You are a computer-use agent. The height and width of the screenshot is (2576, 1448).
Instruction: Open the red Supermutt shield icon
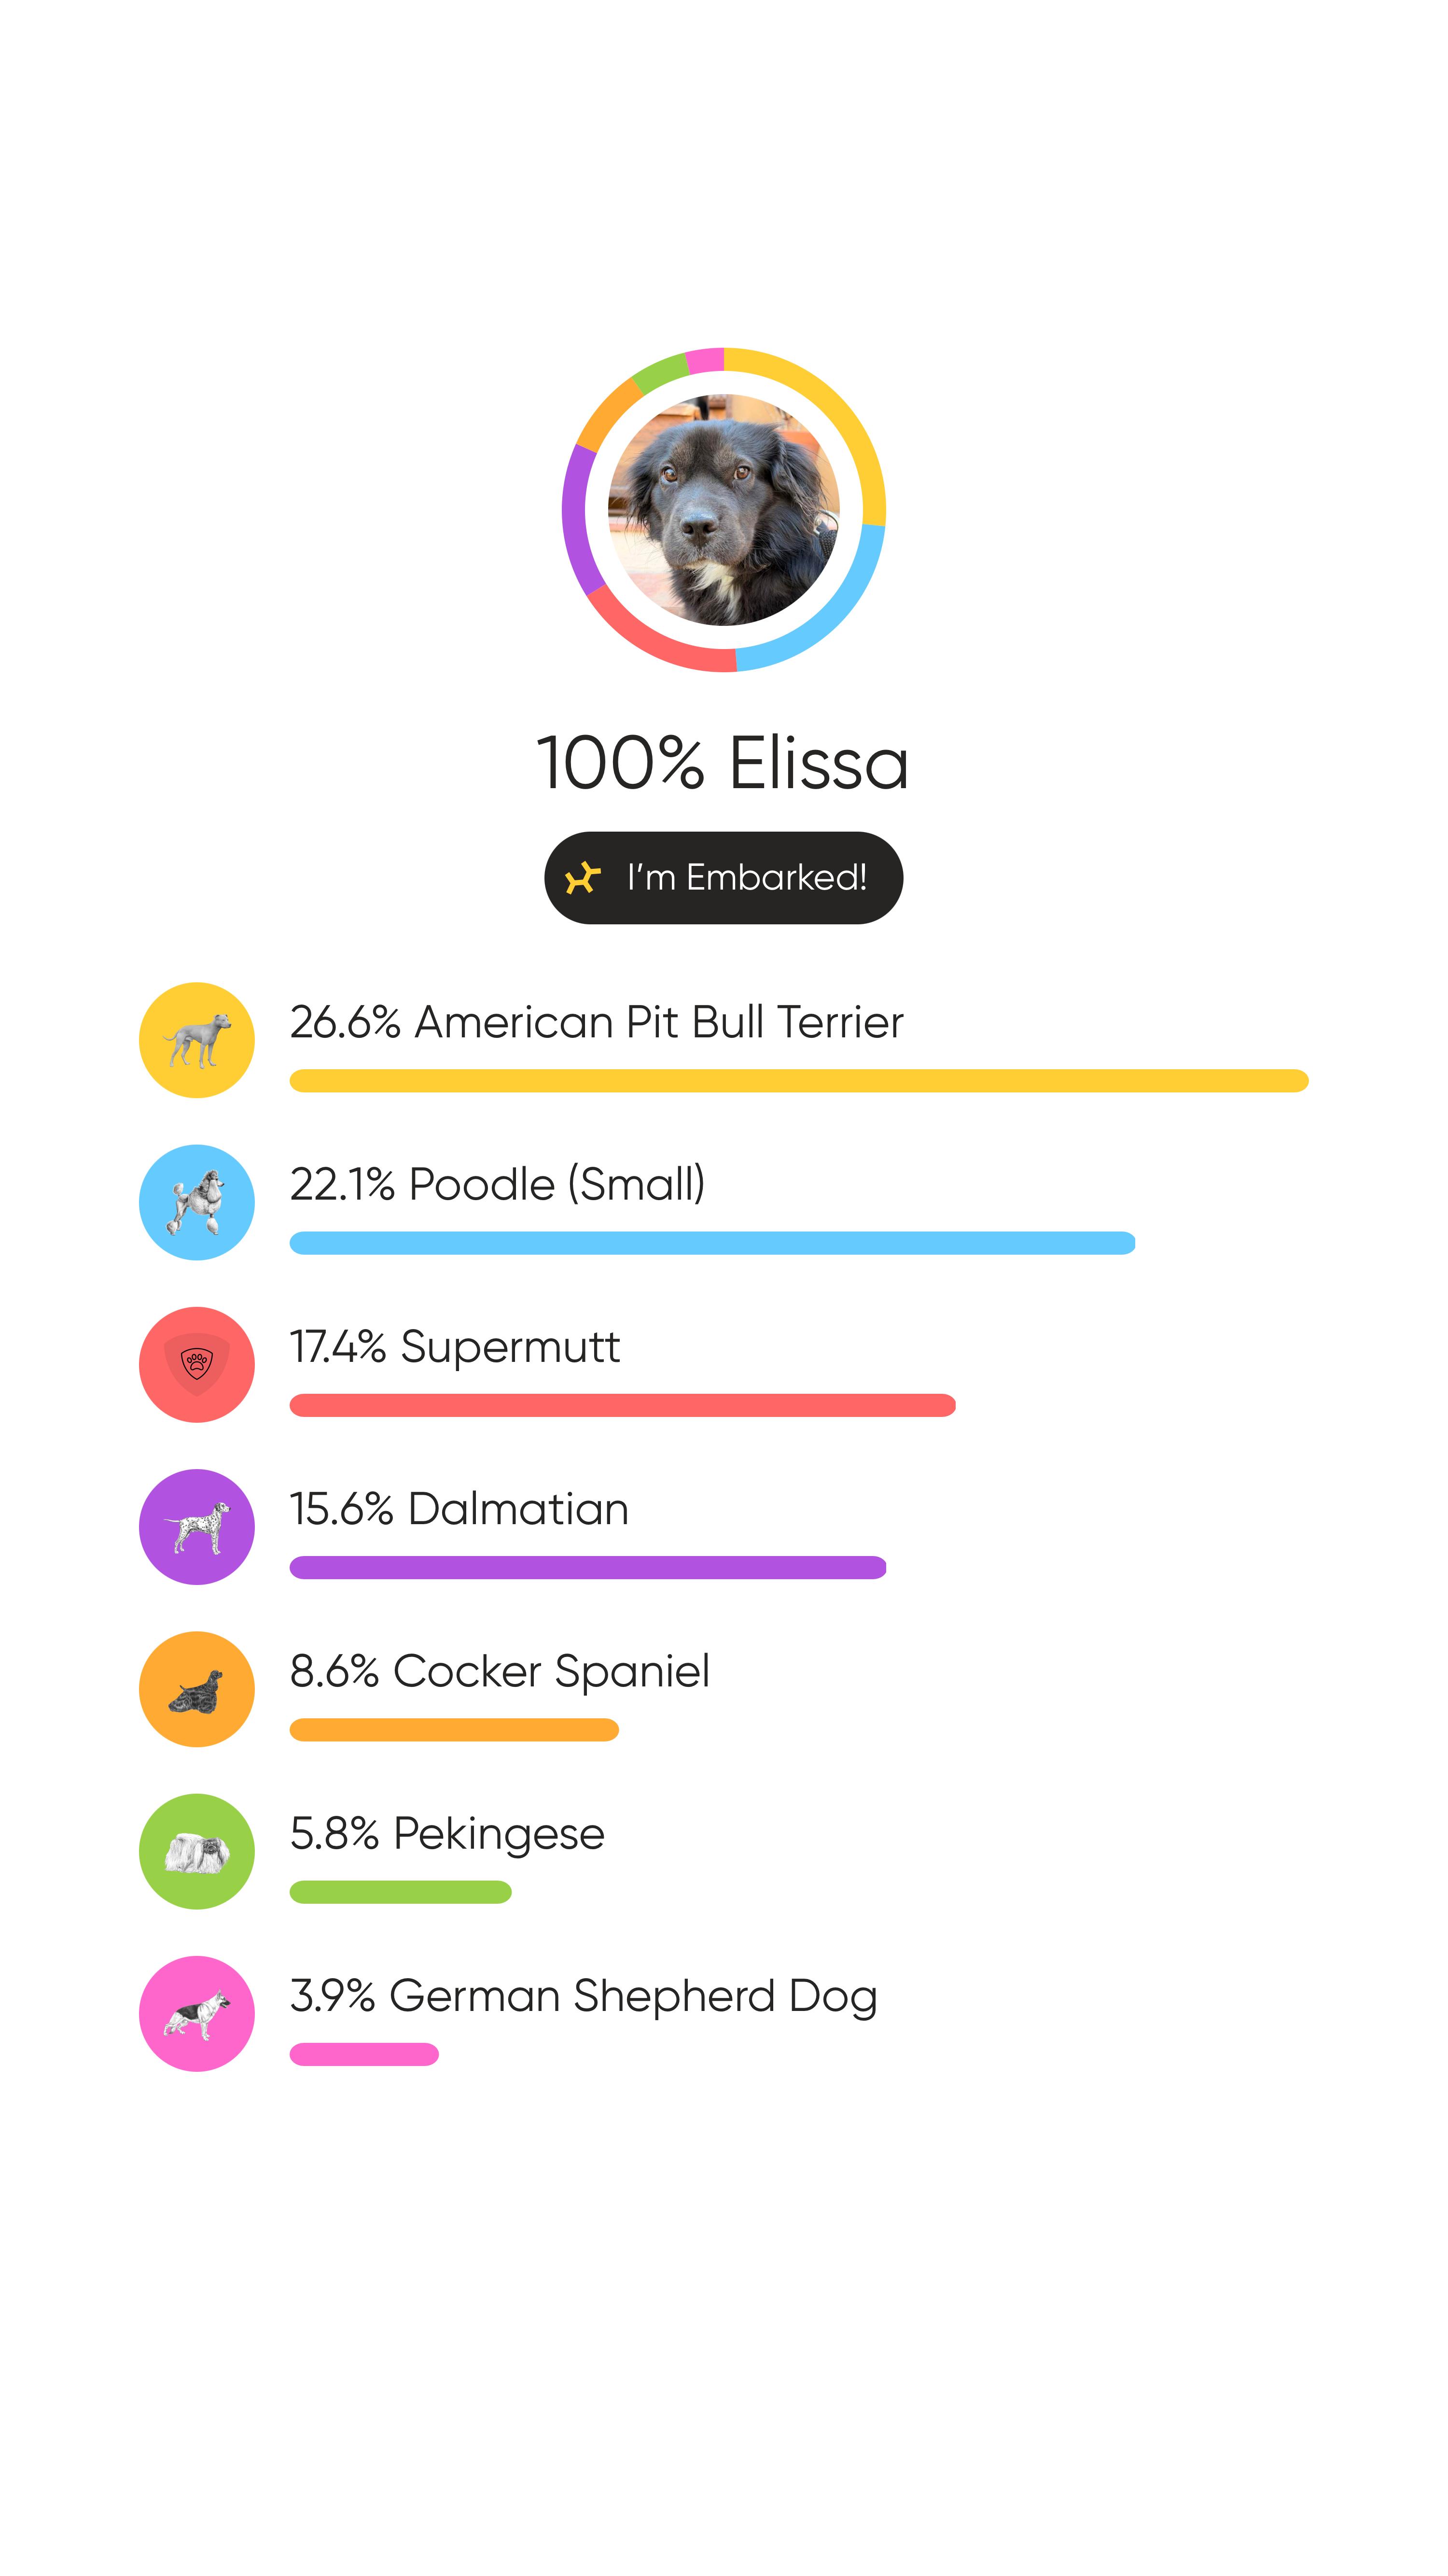click(197, 1364)
